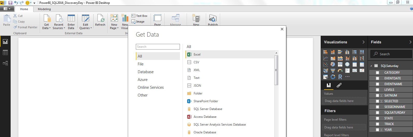Open the New Page dropdown
The height and width of the screenshot is (137, 413).
[114, 26]
